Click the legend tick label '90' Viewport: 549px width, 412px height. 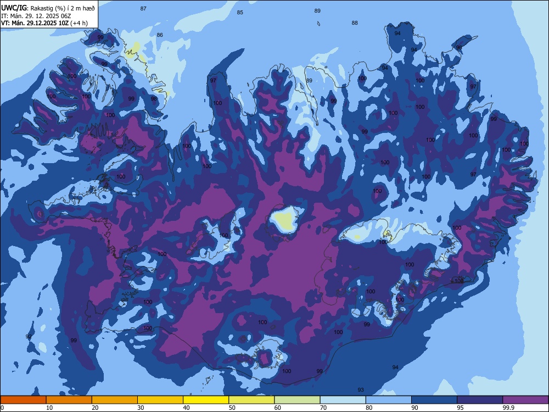[x=415, y=408]
